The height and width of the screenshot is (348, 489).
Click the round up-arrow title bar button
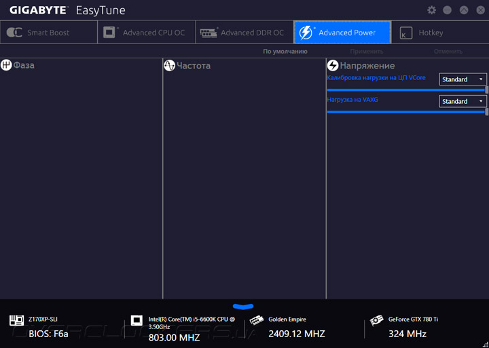464,10
